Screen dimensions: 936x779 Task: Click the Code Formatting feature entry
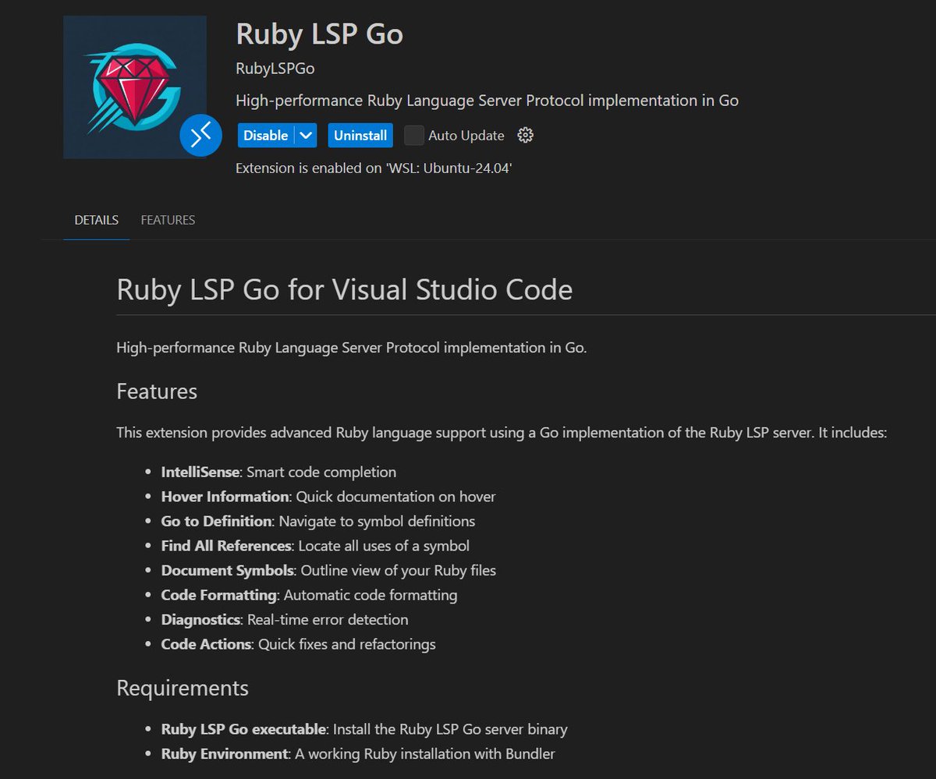coord(309,595)
